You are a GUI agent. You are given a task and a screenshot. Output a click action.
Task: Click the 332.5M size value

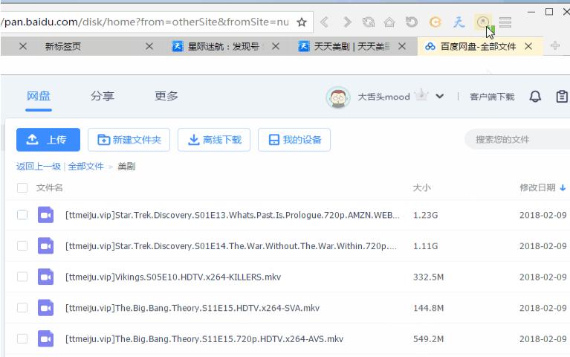[x=428, y=277]
